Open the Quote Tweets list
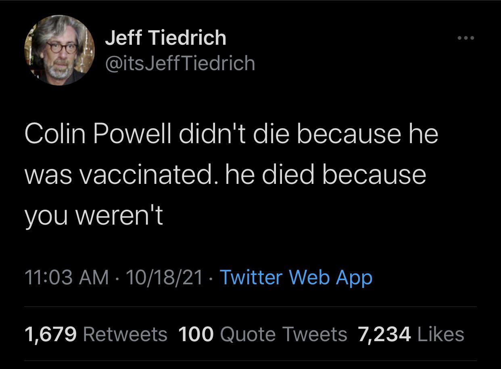 click(284, 334)
